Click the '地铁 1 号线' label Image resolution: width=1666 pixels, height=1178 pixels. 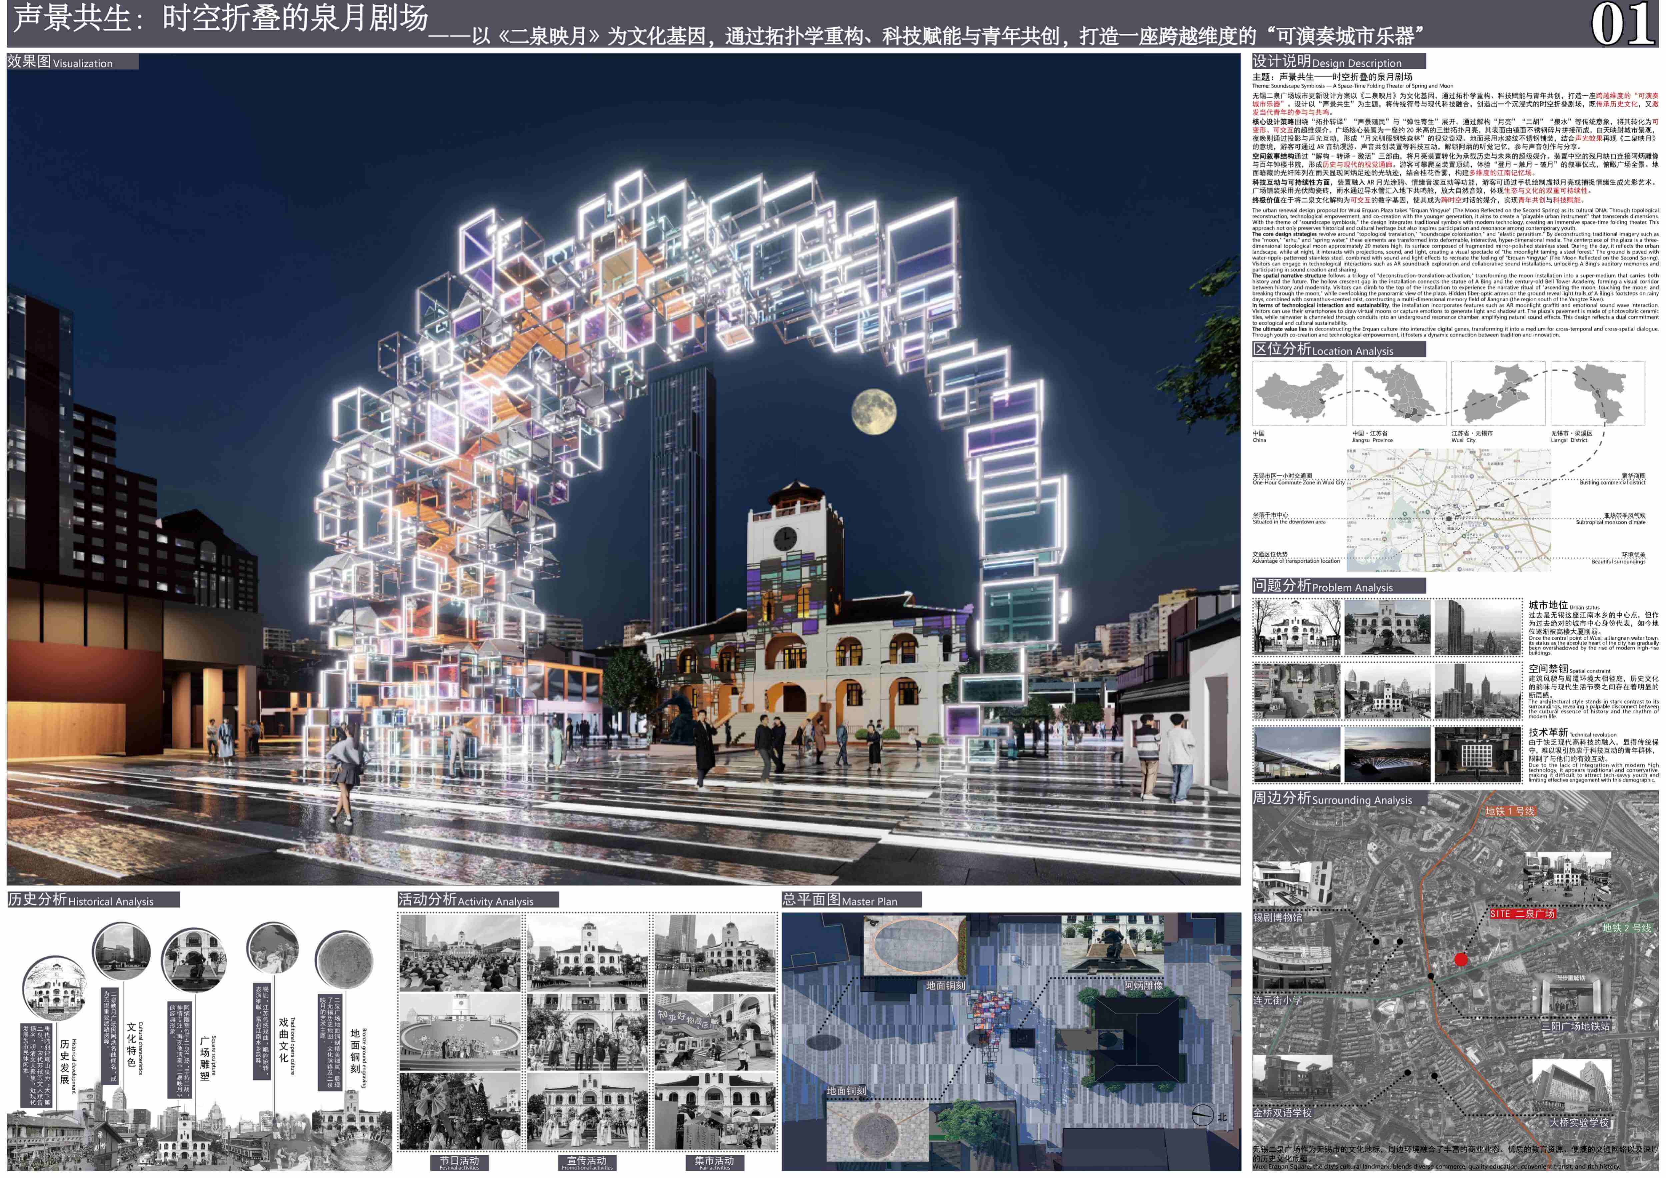point(1510,811)
